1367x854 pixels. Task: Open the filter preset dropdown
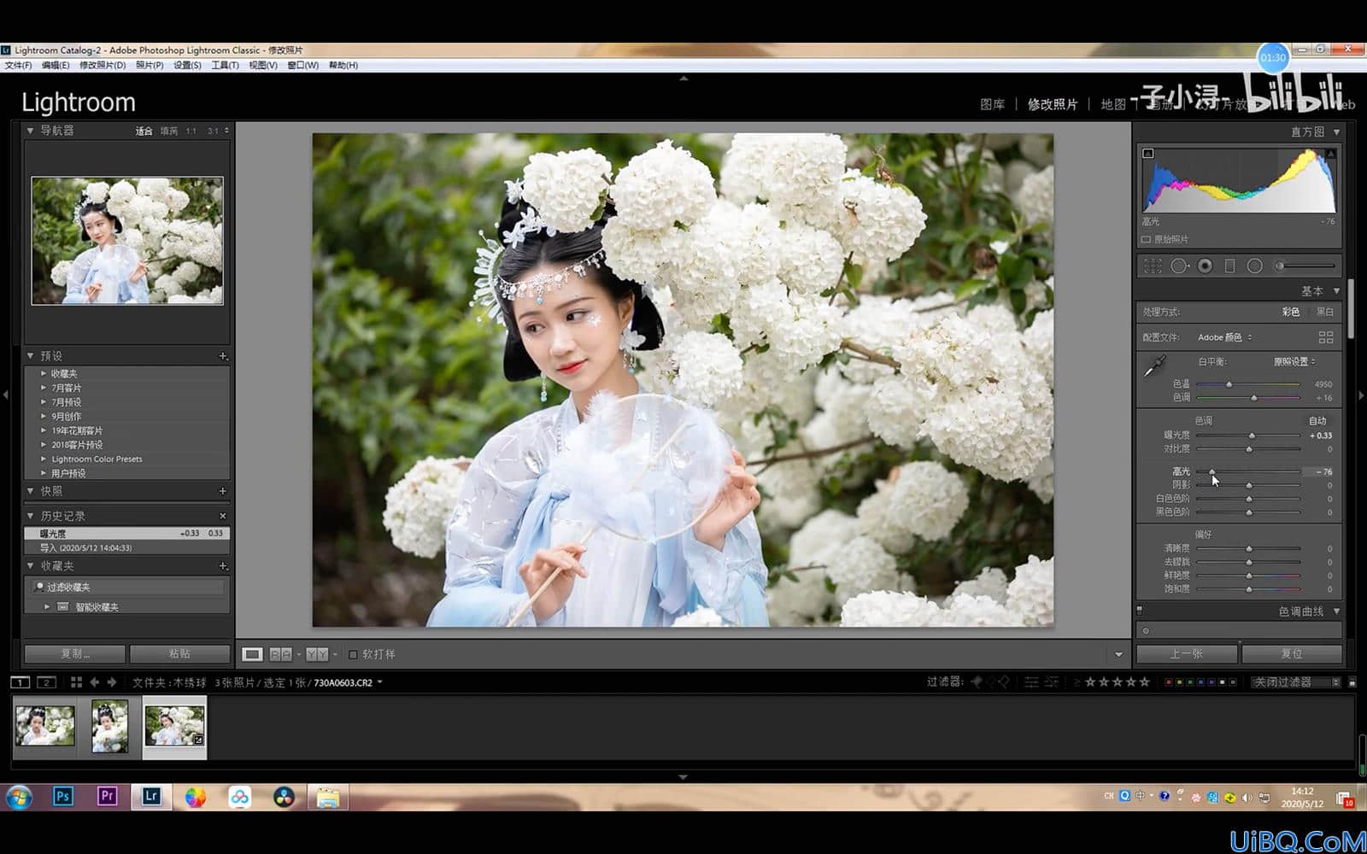[1297, 681]
